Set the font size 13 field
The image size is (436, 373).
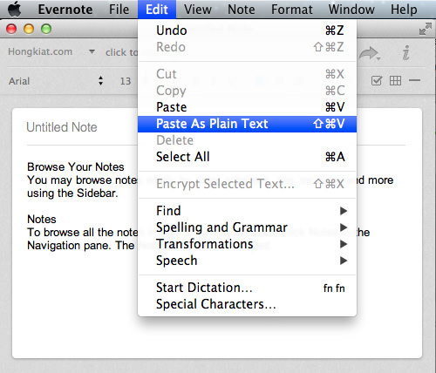pos(126,81)
